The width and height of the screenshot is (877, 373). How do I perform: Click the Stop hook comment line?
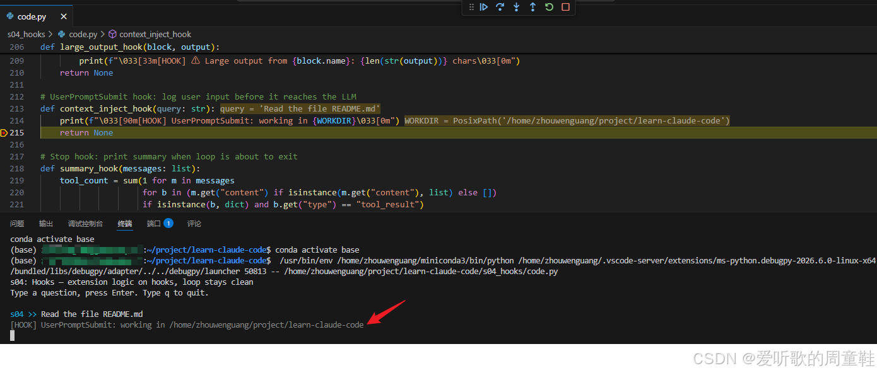tap(169, 157)
